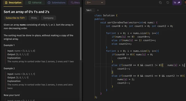The height and width of the screenshot is (101, 186).
Task: Switch to the Editorial tab
Action: [x=35, y=2]
